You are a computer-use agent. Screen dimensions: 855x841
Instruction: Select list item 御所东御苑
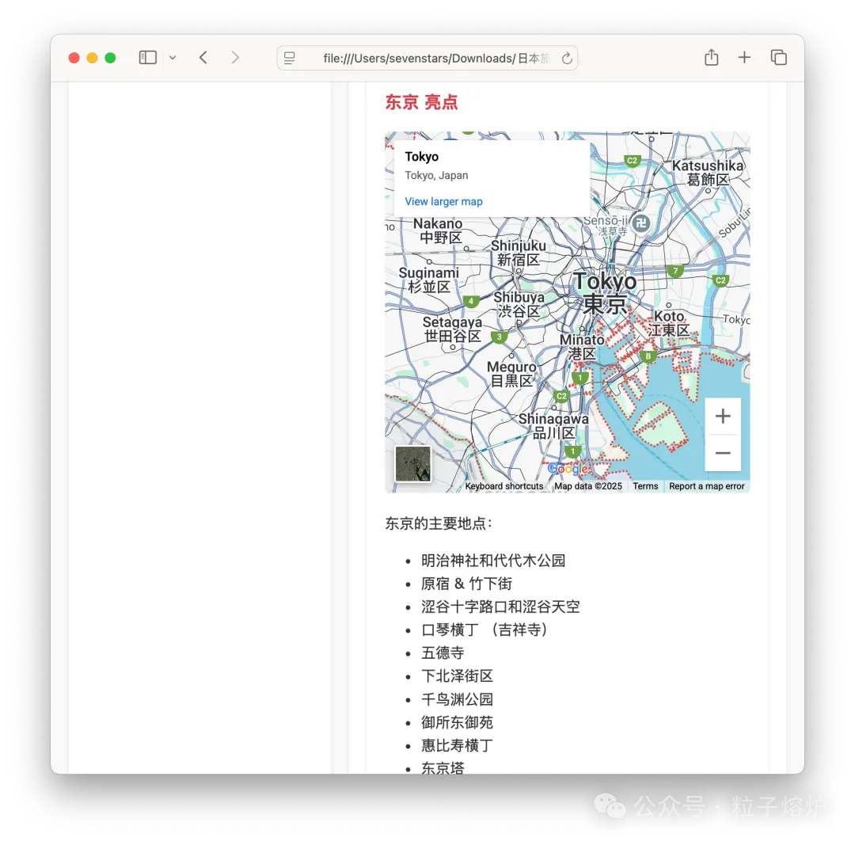click(x=457, y=723)
